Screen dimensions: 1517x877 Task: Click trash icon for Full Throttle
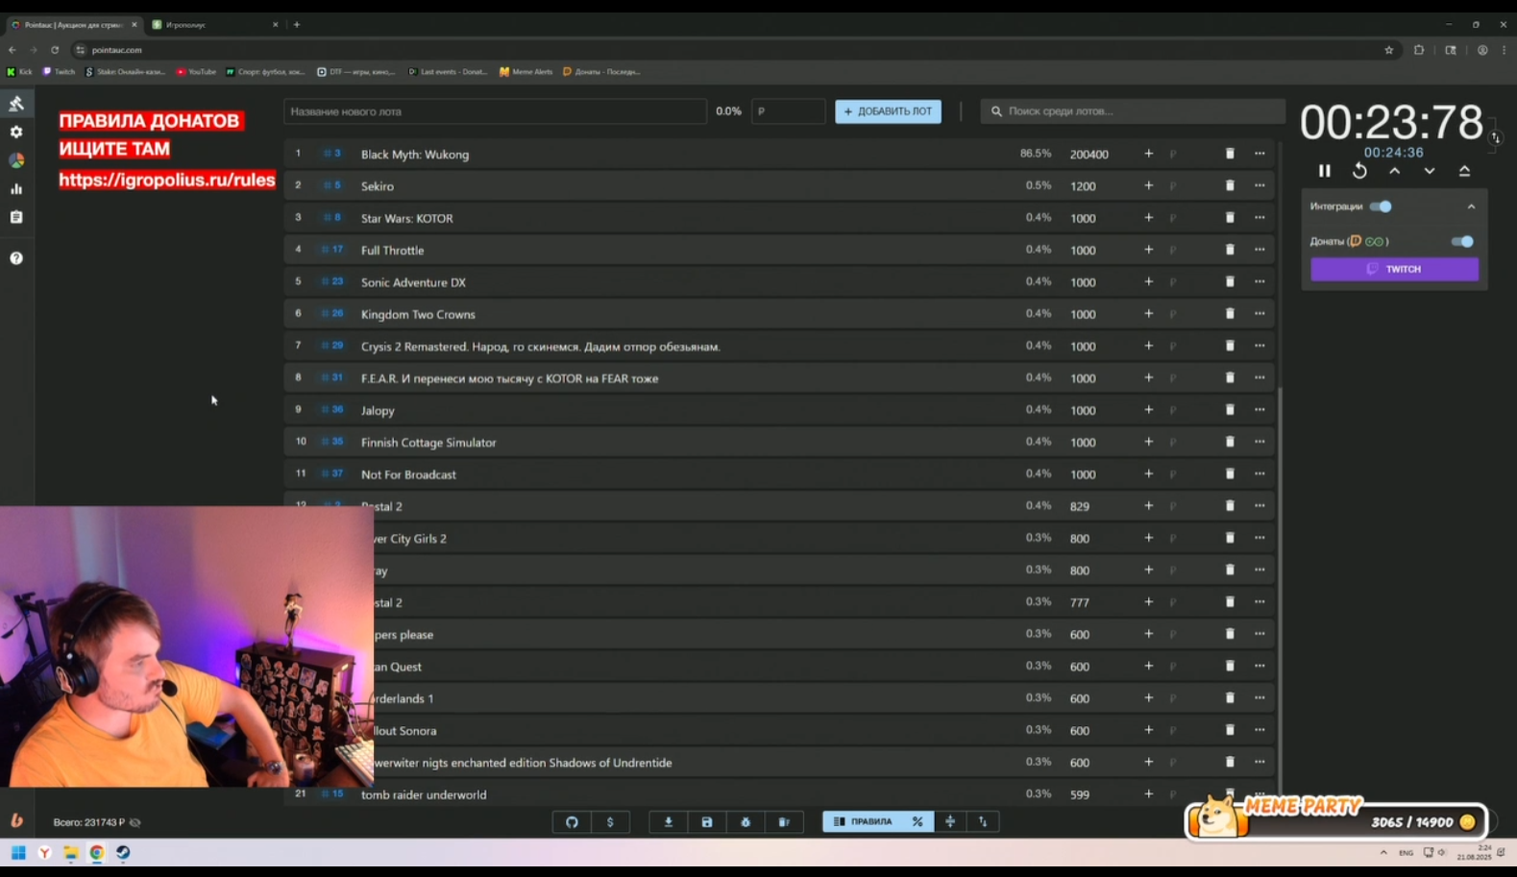[x=1230, y=250]
